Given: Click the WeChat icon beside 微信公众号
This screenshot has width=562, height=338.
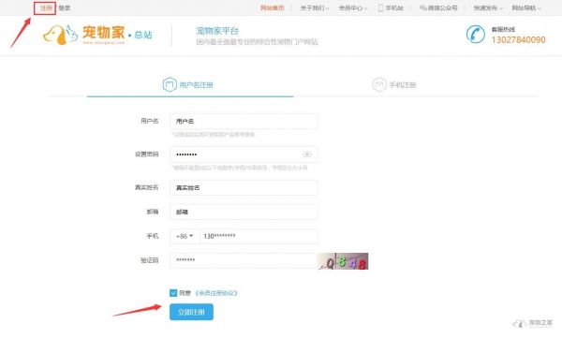Looking at the screenshot, I should (423, 7).
